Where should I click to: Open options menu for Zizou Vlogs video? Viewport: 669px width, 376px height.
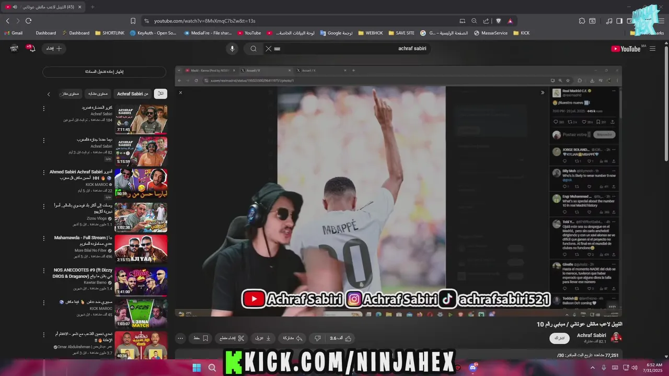coord(44,206)
